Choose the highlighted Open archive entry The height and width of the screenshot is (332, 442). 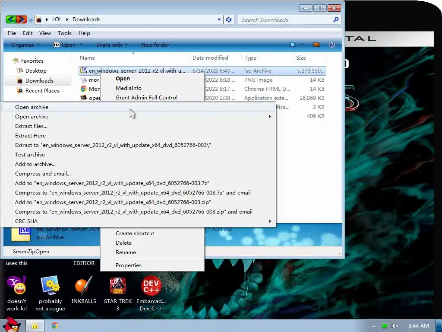(138, 107)
